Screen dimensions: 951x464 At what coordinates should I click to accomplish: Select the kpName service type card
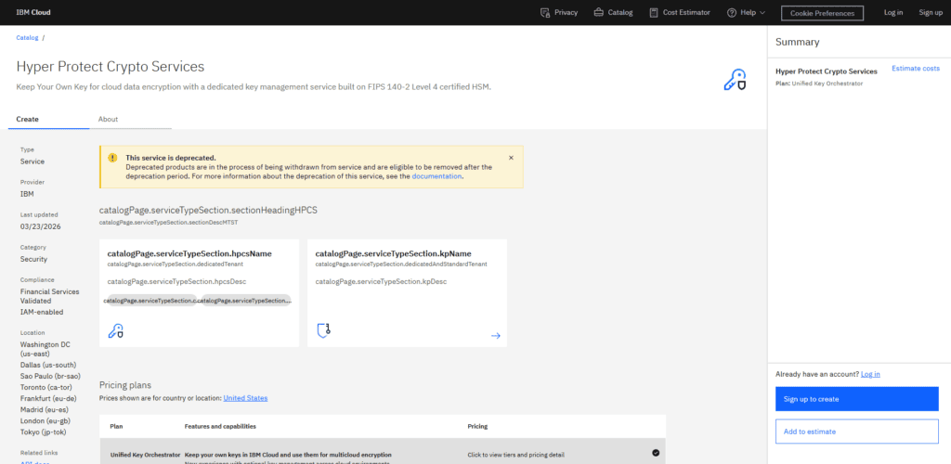[x=407, y=293]
